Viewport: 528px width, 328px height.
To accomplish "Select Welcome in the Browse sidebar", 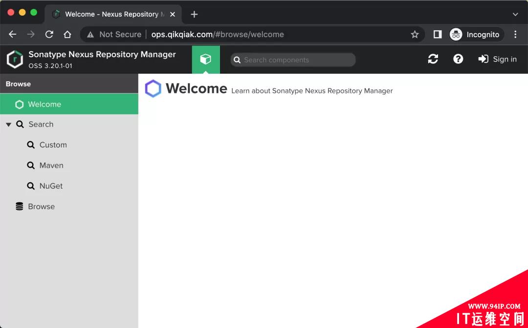I will tap(69, 104).
